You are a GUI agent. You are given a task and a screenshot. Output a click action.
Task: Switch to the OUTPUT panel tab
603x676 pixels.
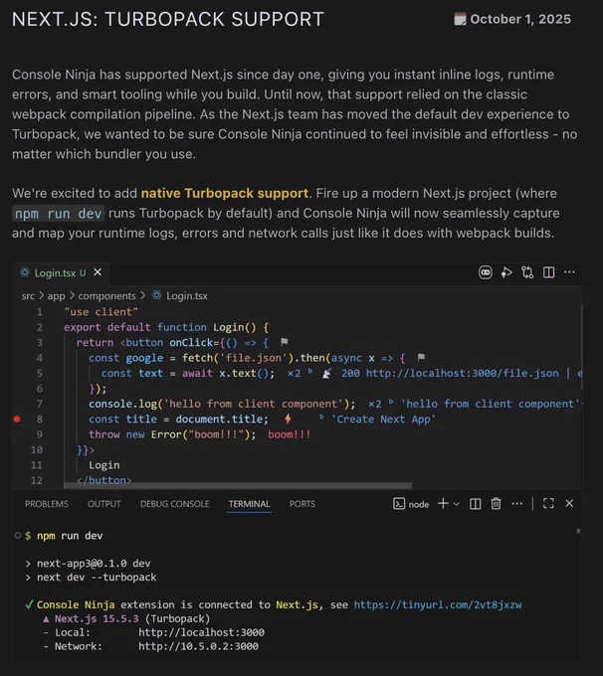(104, 504)
